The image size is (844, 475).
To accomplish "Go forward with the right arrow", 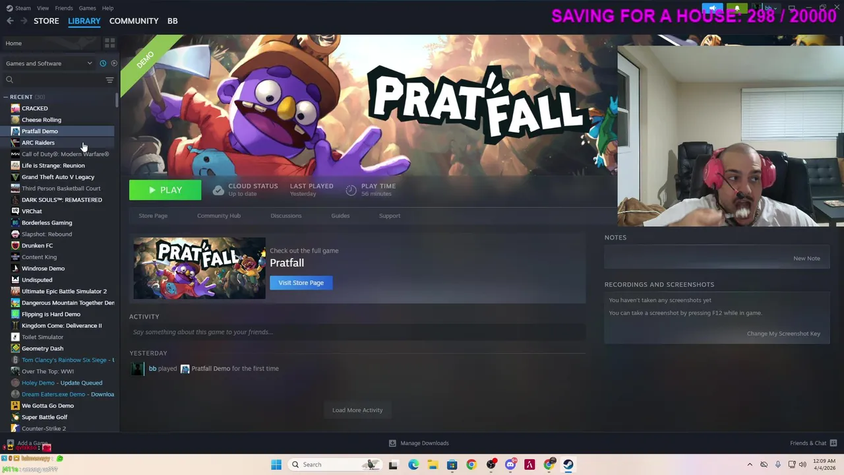I will point(24,21).
